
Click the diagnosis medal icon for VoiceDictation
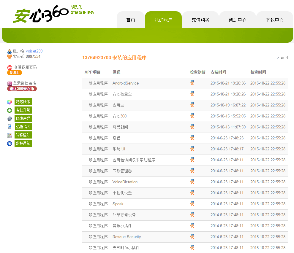tap(192, 182)
